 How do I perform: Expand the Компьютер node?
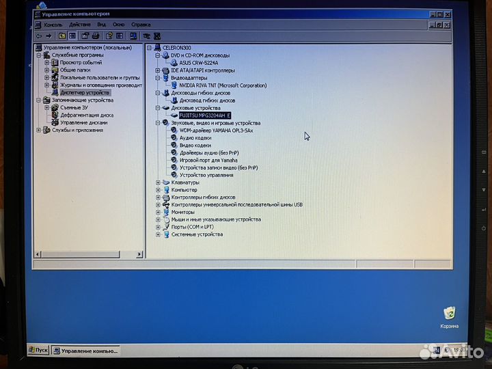click(x=158, y=190)
